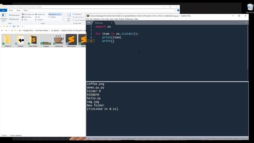Switch to Explorer Share ribbon tab
The image size is (254, 143).
pyautogui.click(x=18, y=10)
